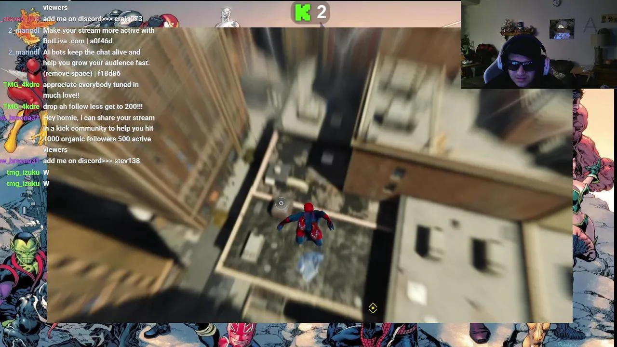Click username 2_marindl beside 'AI bots keep'
Screen dimensions: 617x347
pos(24,52)
